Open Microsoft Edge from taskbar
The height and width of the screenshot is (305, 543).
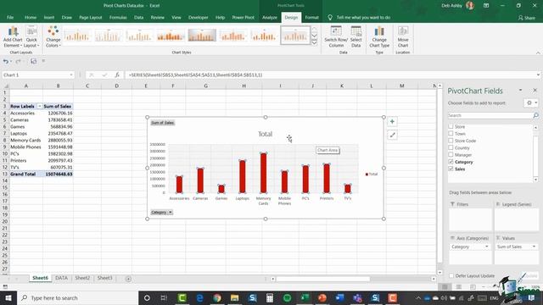click(x=200, y=297)
